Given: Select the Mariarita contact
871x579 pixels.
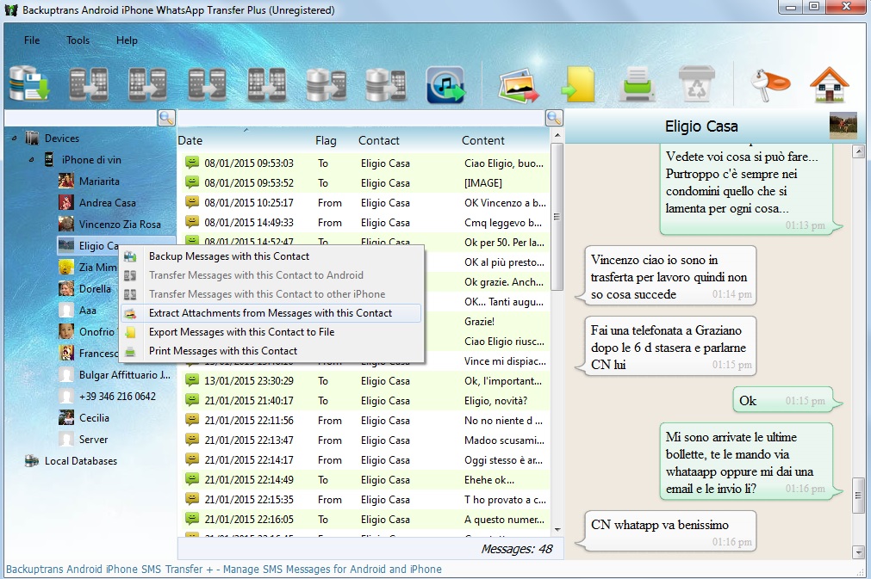Looking at the screenshot, I should coord(99,182).
